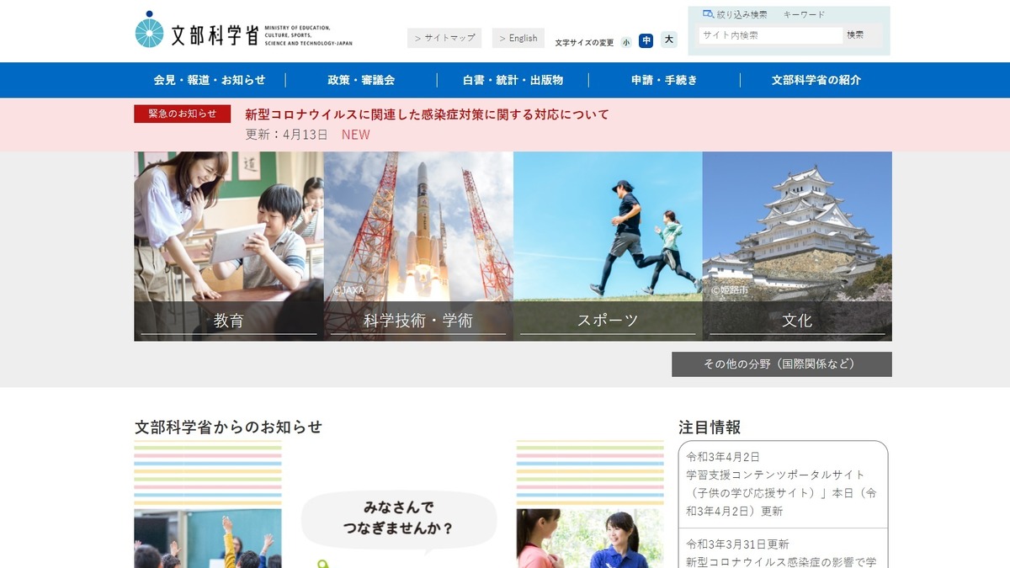This screenshot has width=1010, height=568.
Task: Switch the site to English
Action: click(x=518, y=38)
